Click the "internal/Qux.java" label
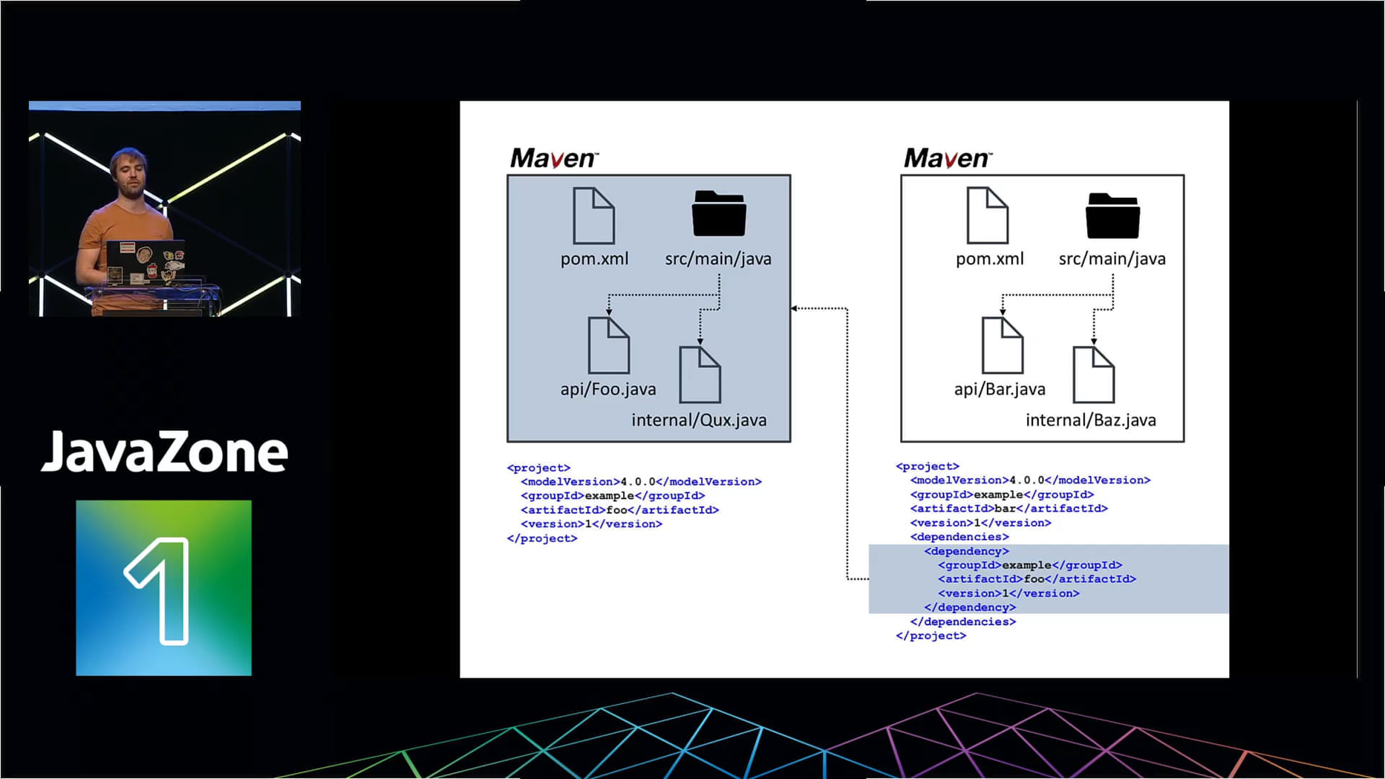 (699, 420)
